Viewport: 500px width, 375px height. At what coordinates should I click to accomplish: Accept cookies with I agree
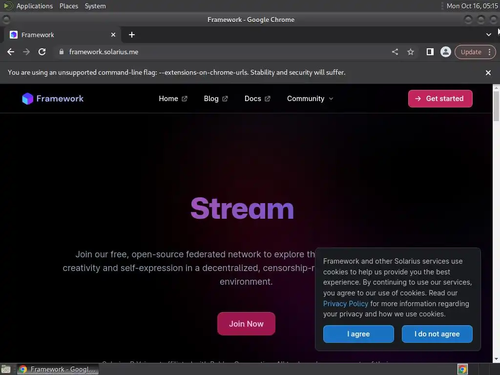[358, 334]
